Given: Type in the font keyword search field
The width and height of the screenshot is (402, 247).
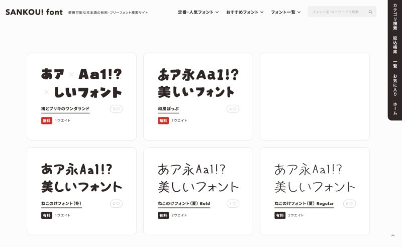Looking at the screenshot, I should pos(336,12).
